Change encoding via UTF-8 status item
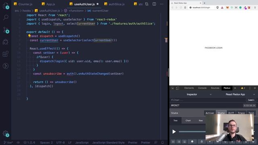258x145 pixels. pyautogui.click(x=60, y=143)
